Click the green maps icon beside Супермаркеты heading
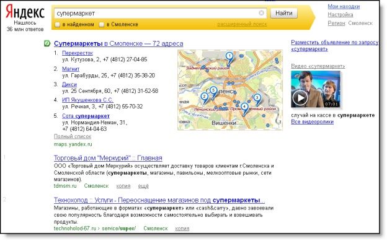 click(47, 43)
